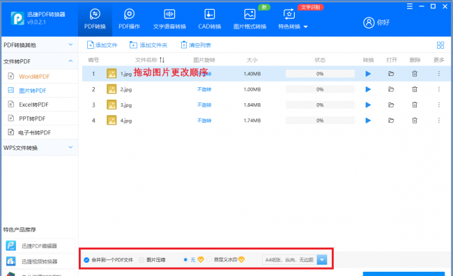Select 图片转PDF in sidebar
This screenshot has width=453, height=276.
click(40, 91)
